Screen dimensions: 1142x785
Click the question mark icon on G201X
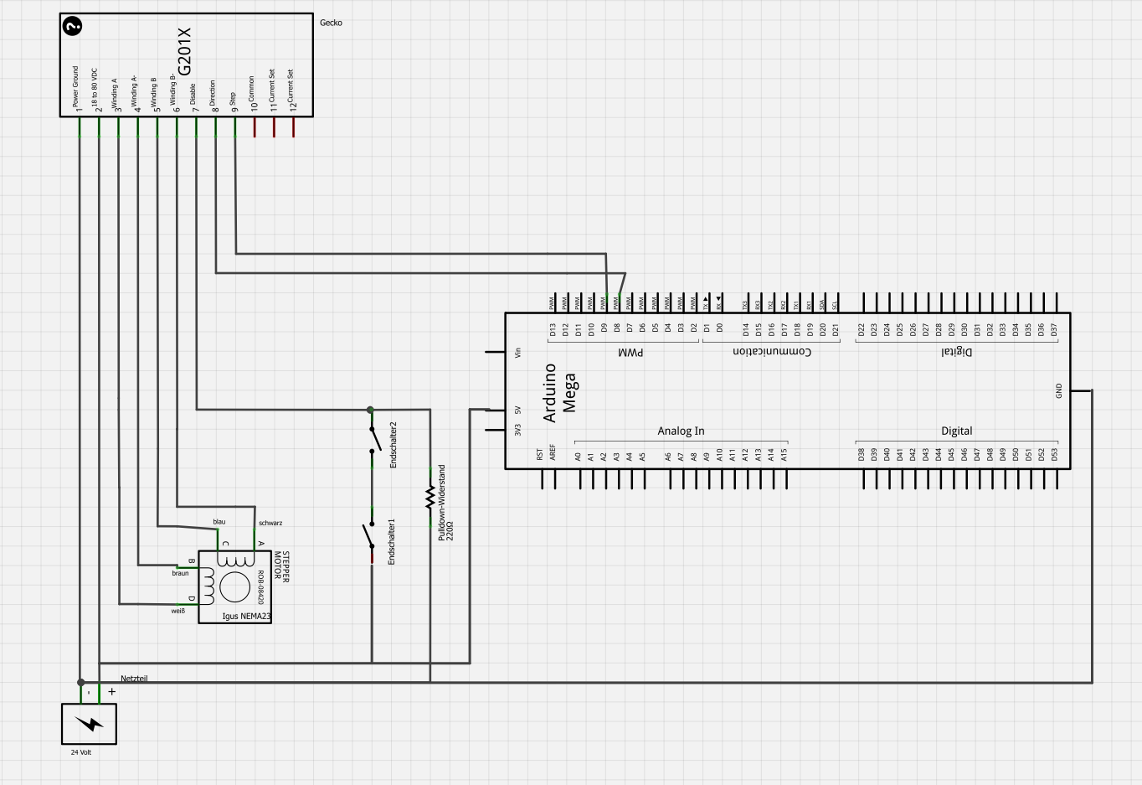pyautogui.click(x=73, y=26)
